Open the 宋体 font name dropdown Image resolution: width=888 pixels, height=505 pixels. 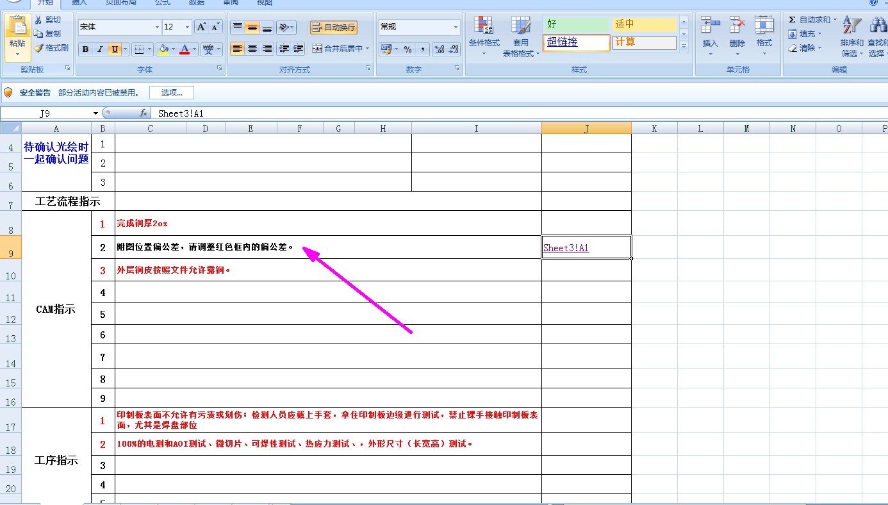tap(157, 27)
